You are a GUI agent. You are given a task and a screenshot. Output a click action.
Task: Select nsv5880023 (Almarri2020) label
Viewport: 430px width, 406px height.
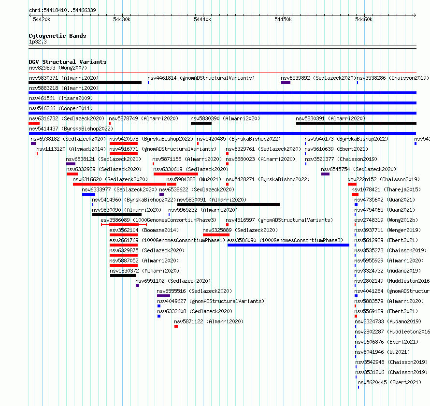click(260, 159)
